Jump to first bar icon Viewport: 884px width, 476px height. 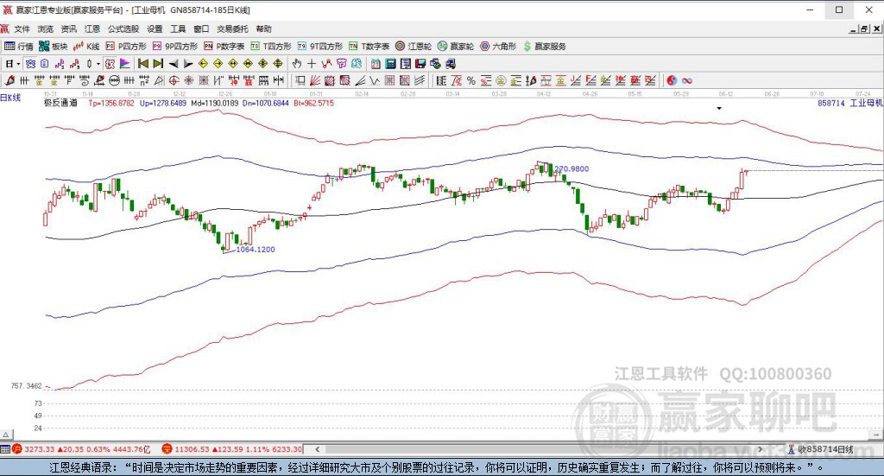[x=143, y=64]
